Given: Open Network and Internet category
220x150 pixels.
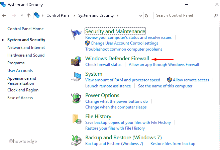Looking at the screenshot, I should coord(26,48).
